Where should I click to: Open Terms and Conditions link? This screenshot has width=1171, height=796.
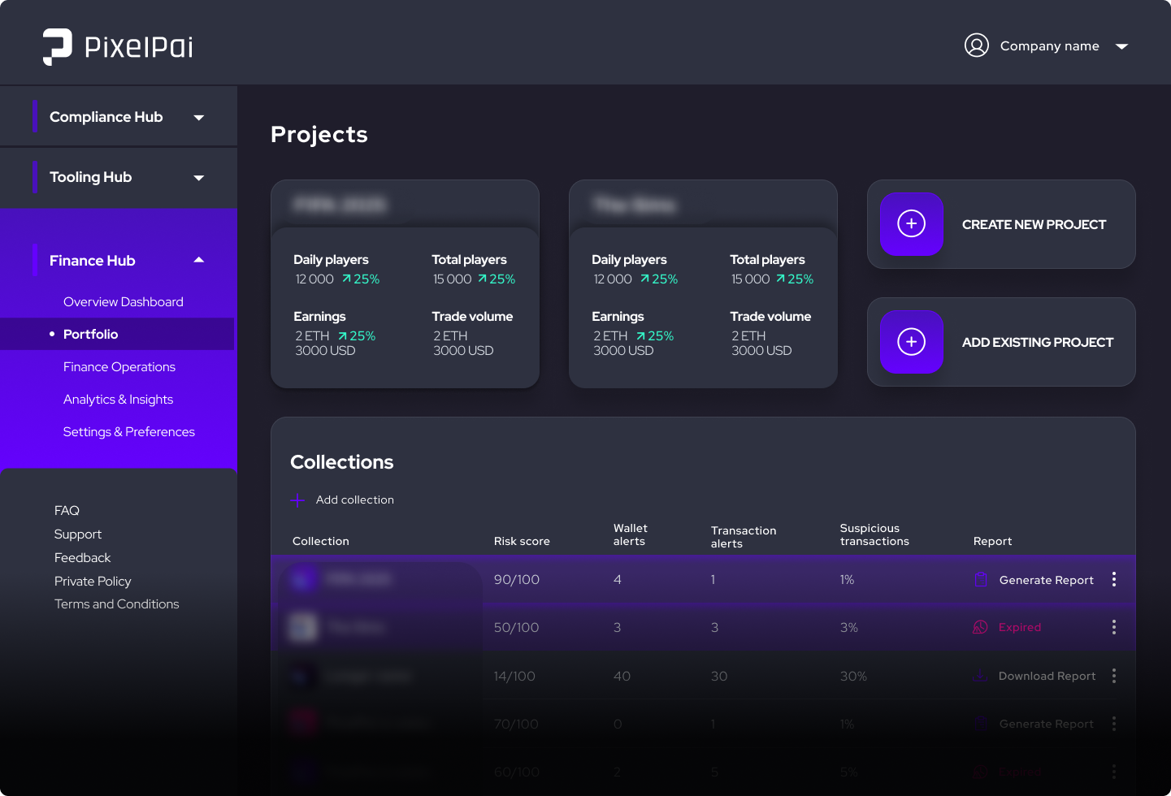pos(117,603)
